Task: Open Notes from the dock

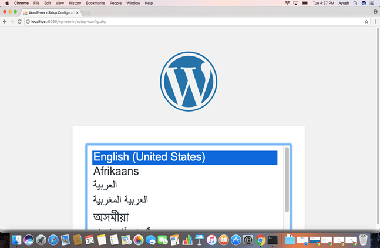Action: click(102, 240)
